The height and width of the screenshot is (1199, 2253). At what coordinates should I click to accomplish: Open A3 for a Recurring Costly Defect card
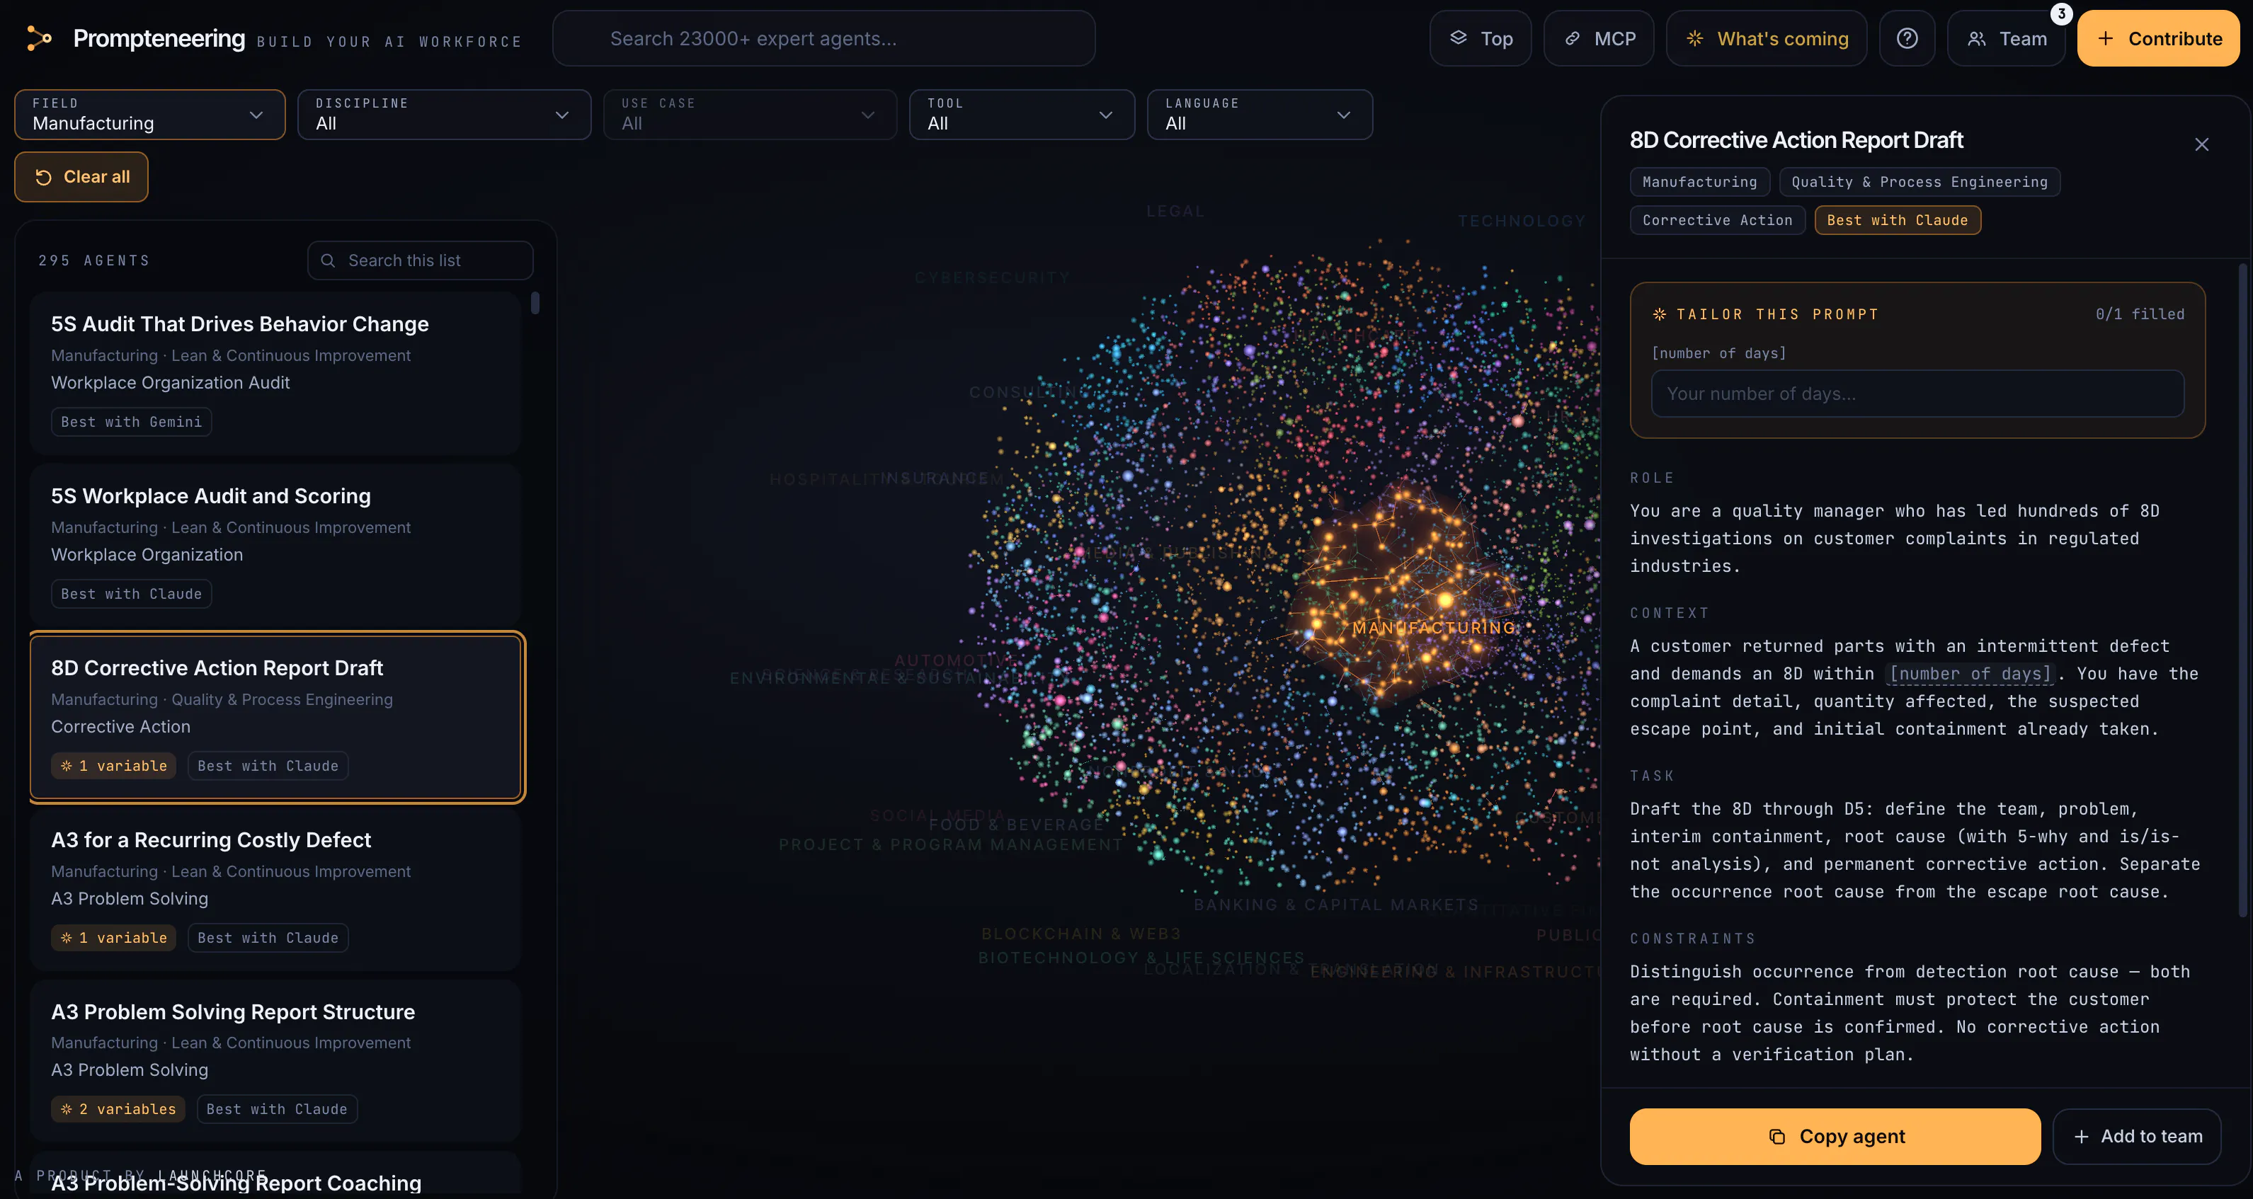(276, 888)
